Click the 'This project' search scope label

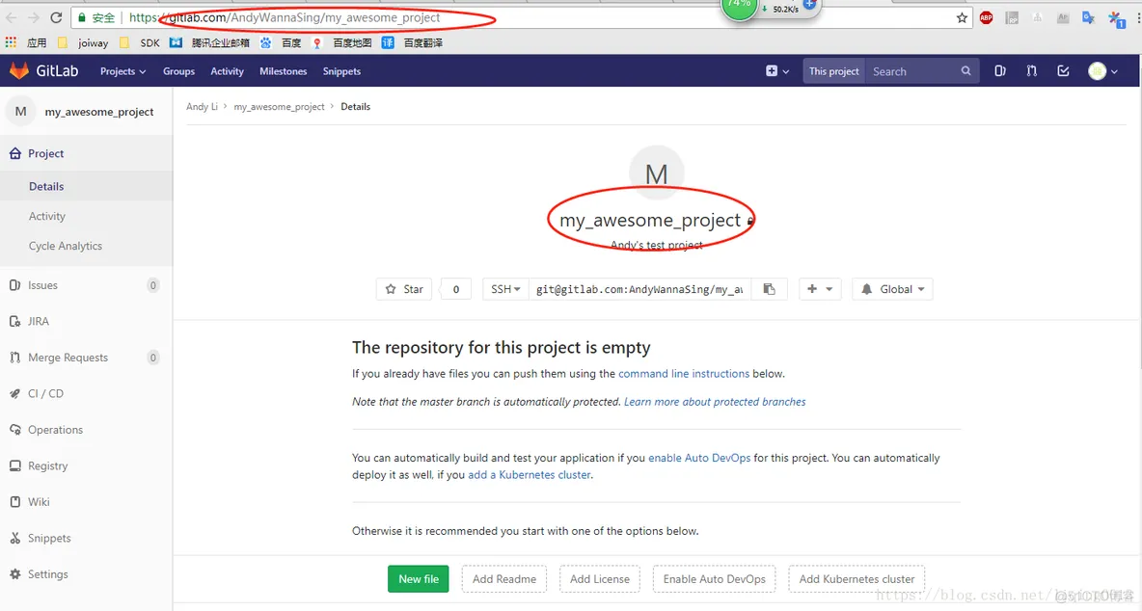(x=834, y=71)
